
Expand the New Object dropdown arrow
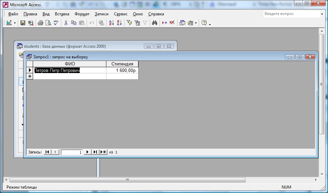pyautogui.click(x=196, y=23)
